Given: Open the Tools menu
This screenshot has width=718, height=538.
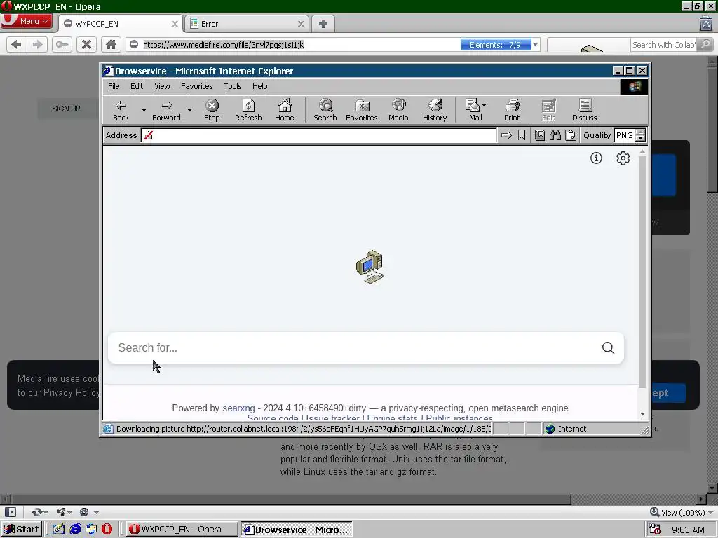Looking at the screenshot, I should pos(233,86).
